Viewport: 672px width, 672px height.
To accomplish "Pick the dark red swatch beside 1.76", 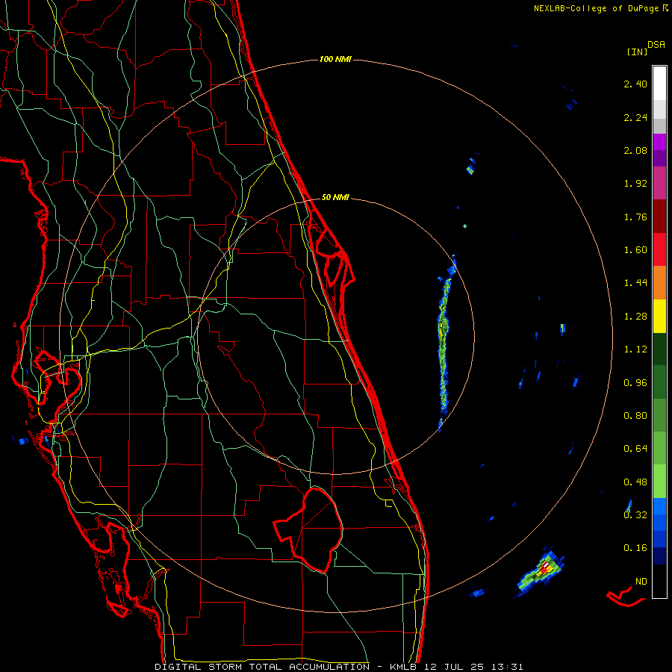I will (x=659, y=217).
